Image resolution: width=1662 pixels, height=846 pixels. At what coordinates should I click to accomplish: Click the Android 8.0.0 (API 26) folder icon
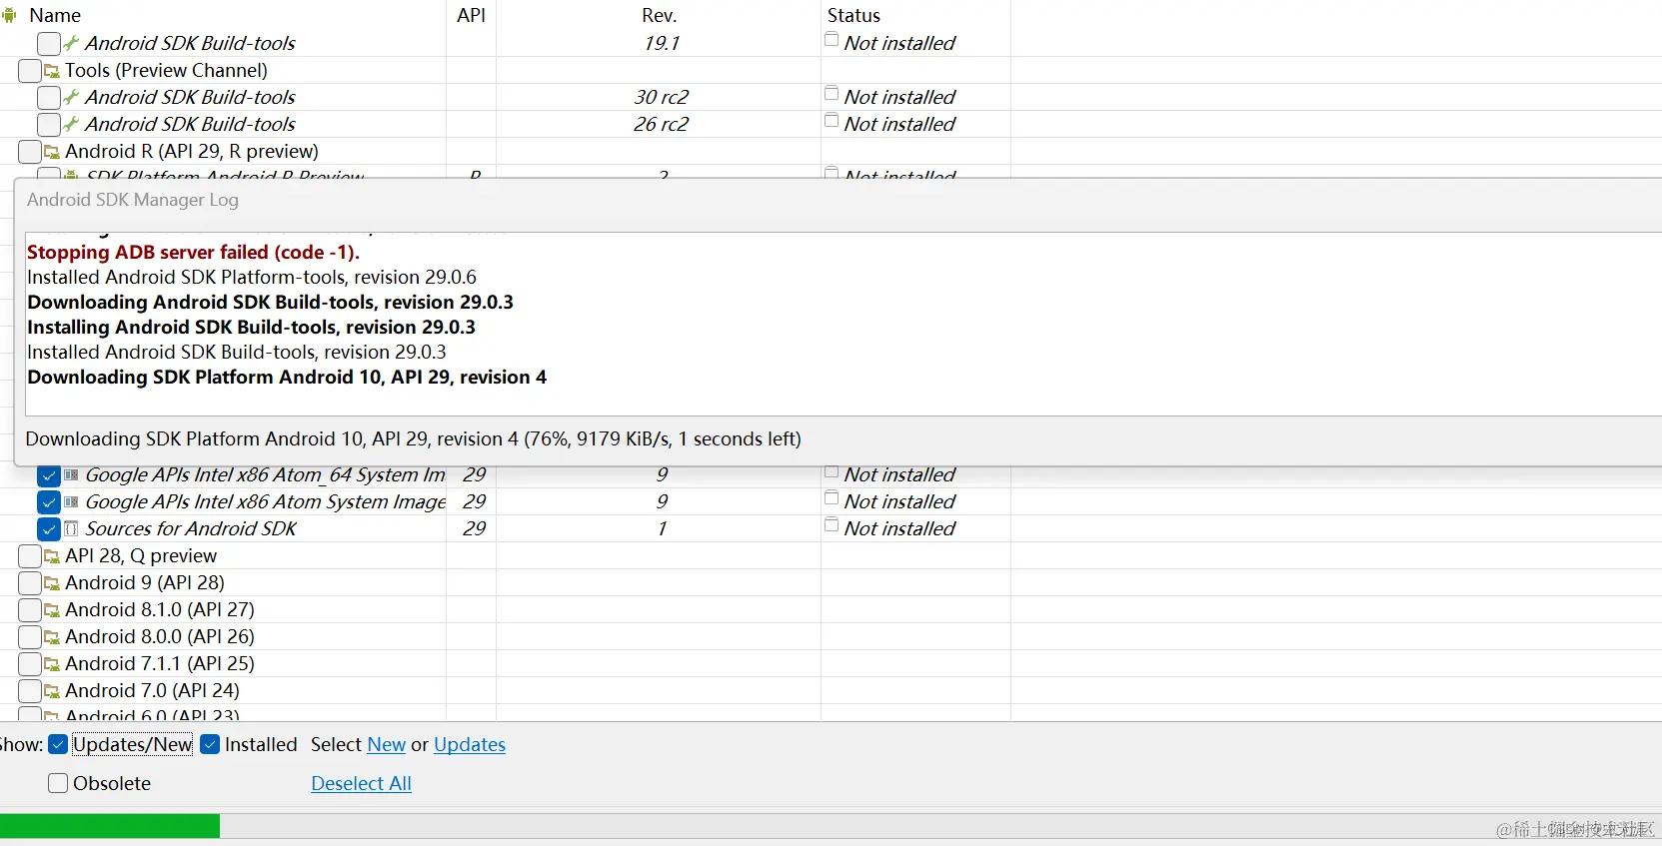52,637
